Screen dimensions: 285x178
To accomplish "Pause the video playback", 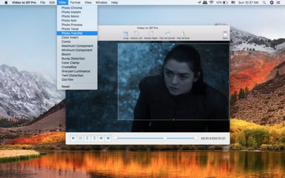I will point(80,138).
